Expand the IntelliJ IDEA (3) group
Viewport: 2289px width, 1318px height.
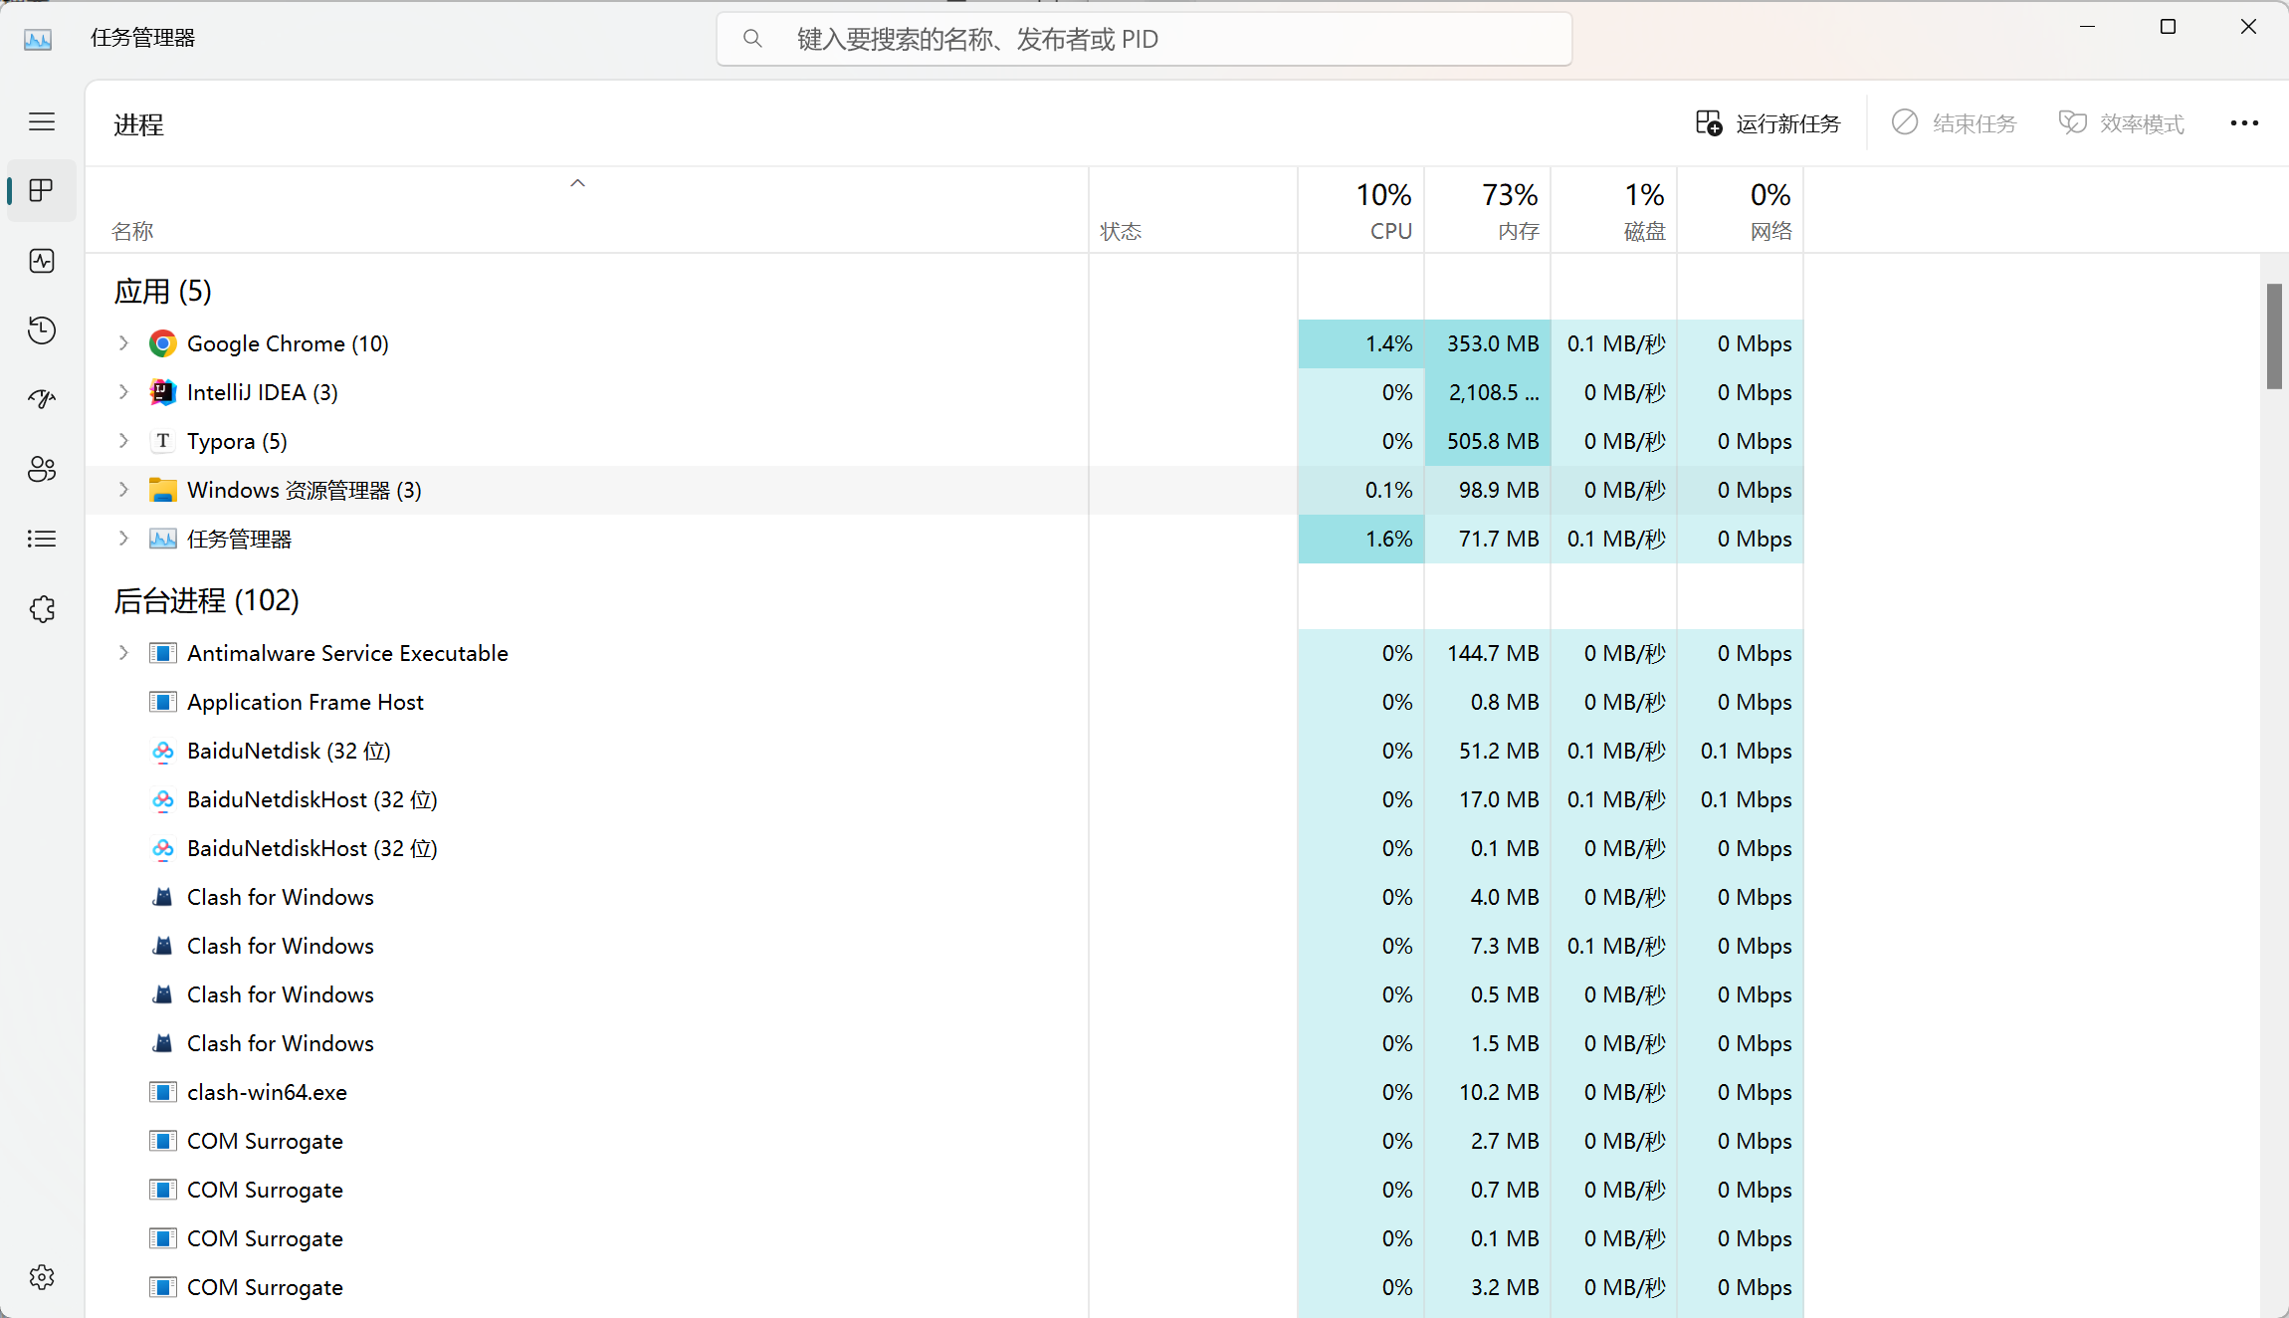point(123,392)
